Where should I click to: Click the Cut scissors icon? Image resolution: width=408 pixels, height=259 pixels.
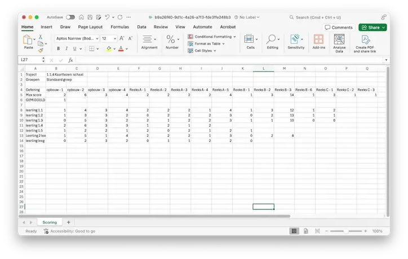tap(41, 37)
